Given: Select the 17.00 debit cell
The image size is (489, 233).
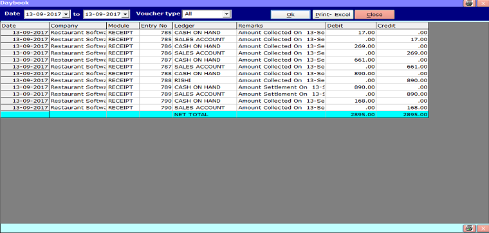Looking at the screenshot, I should 351,32.
